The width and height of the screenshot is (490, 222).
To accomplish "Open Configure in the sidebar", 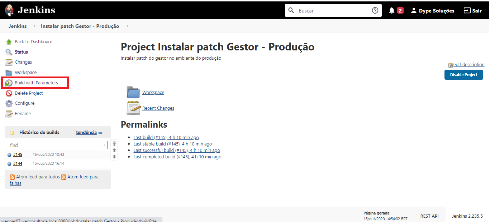I will pyautogui.click(x=25, y=103).
